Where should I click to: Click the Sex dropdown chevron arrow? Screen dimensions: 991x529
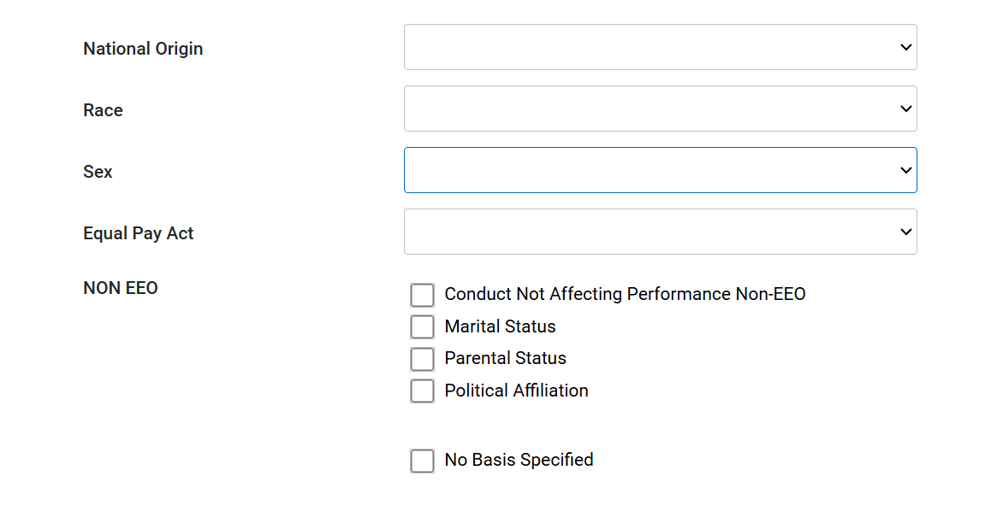(906, 171)
